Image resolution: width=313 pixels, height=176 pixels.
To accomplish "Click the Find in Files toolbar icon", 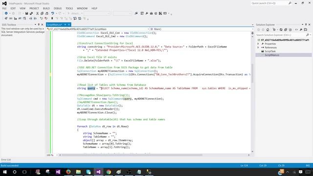I will tap(136, 13).
